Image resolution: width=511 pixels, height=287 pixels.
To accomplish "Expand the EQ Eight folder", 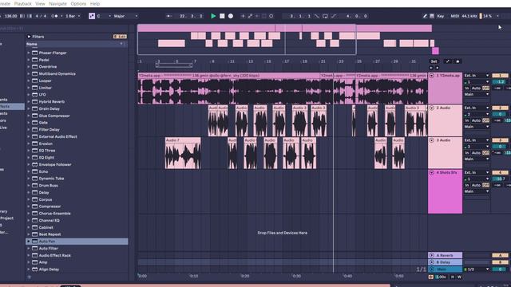I will (29, 158).
